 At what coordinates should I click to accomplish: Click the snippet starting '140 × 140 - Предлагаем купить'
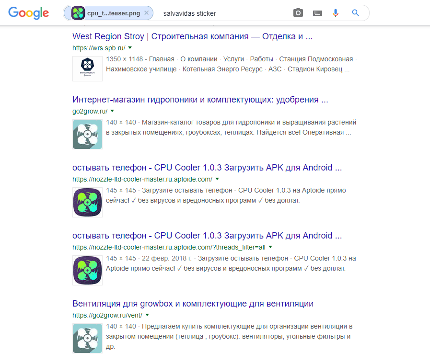click(x=229, y=336)
